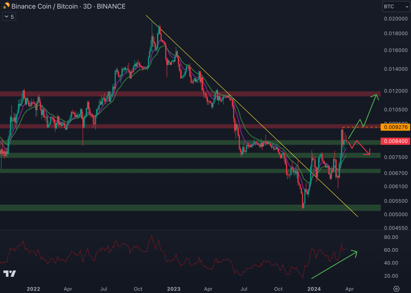Click the 0.020000 price scale label
Viewport: 411px width, 293px height.
point(396,19)
